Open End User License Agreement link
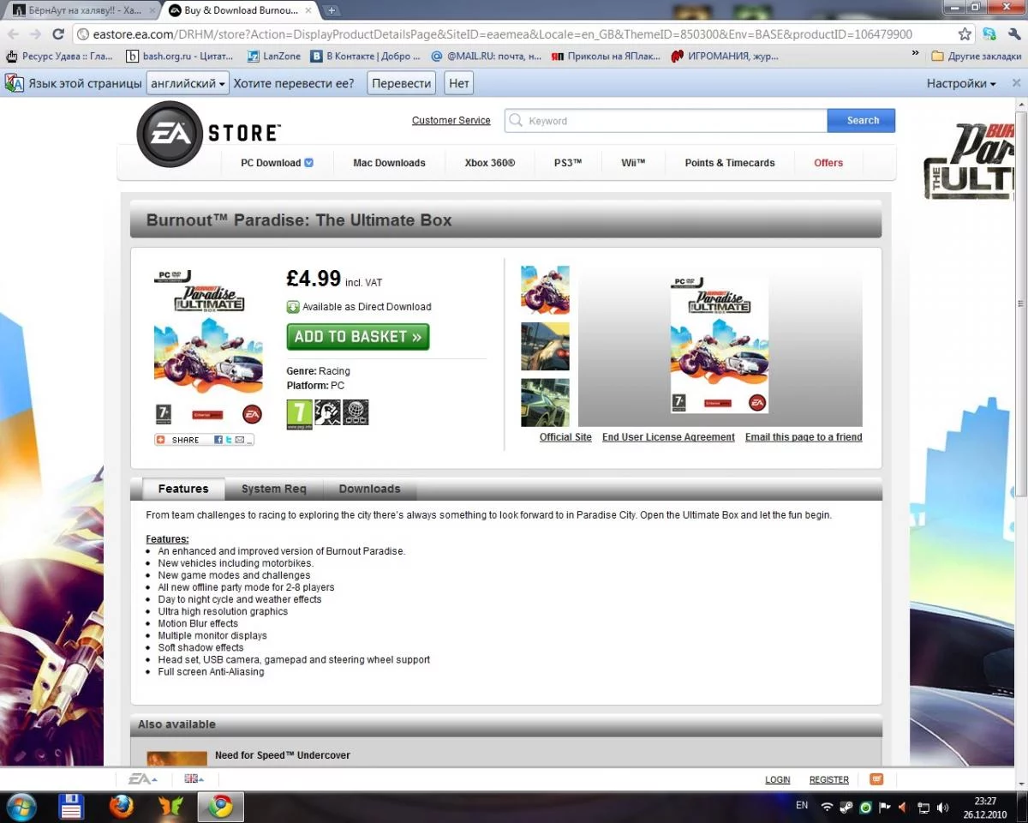The image size is (1028, 823). (x=668, y=437)
